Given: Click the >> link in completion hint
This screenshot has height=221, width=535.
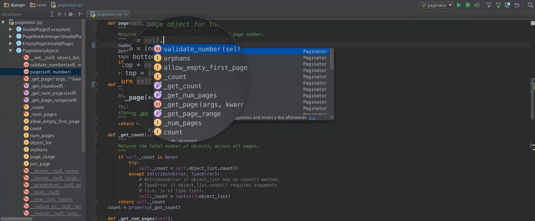Looking at the screenshot, I should 312,118.
